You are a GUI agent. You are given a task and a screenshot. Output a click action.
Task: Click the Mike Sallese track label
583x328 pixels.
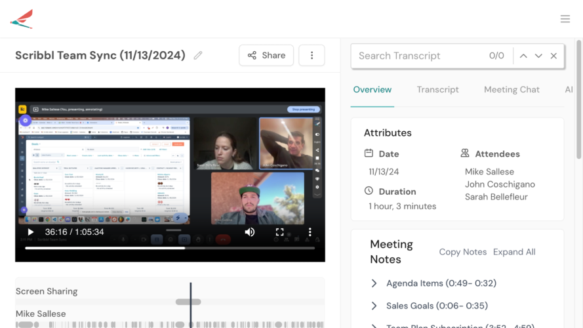point(41,314)
